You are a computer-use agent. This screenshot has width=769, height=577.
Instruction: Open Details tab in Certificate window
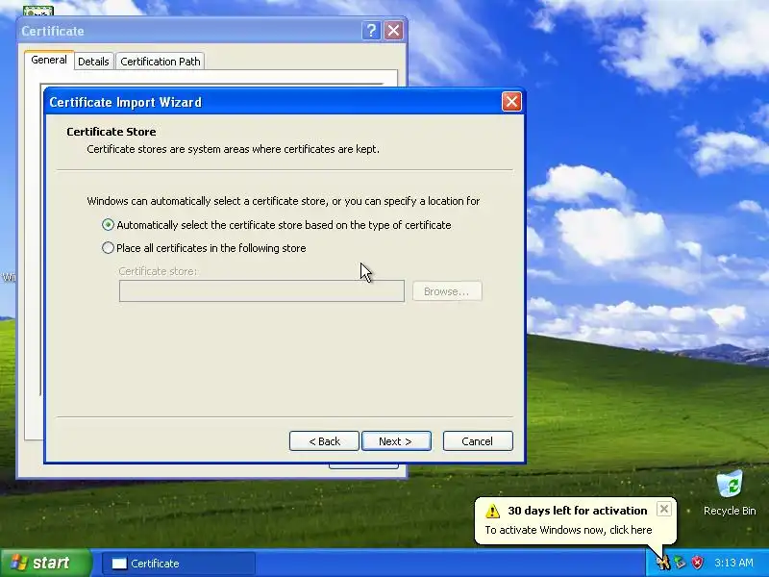pyautogui.click(x=93, y=62)
